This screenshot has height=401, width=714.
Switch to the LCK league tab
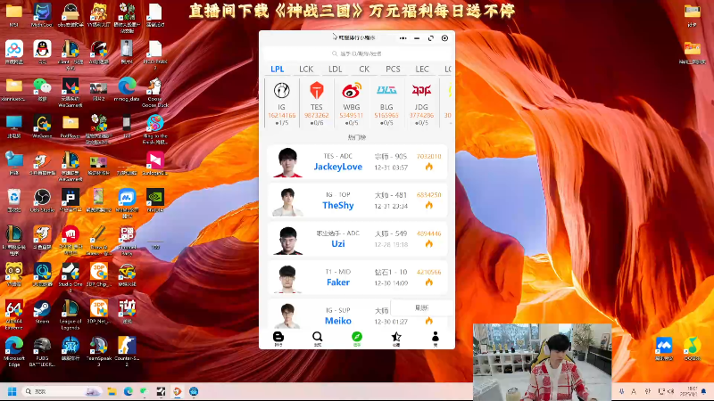[x=306, y=70]
